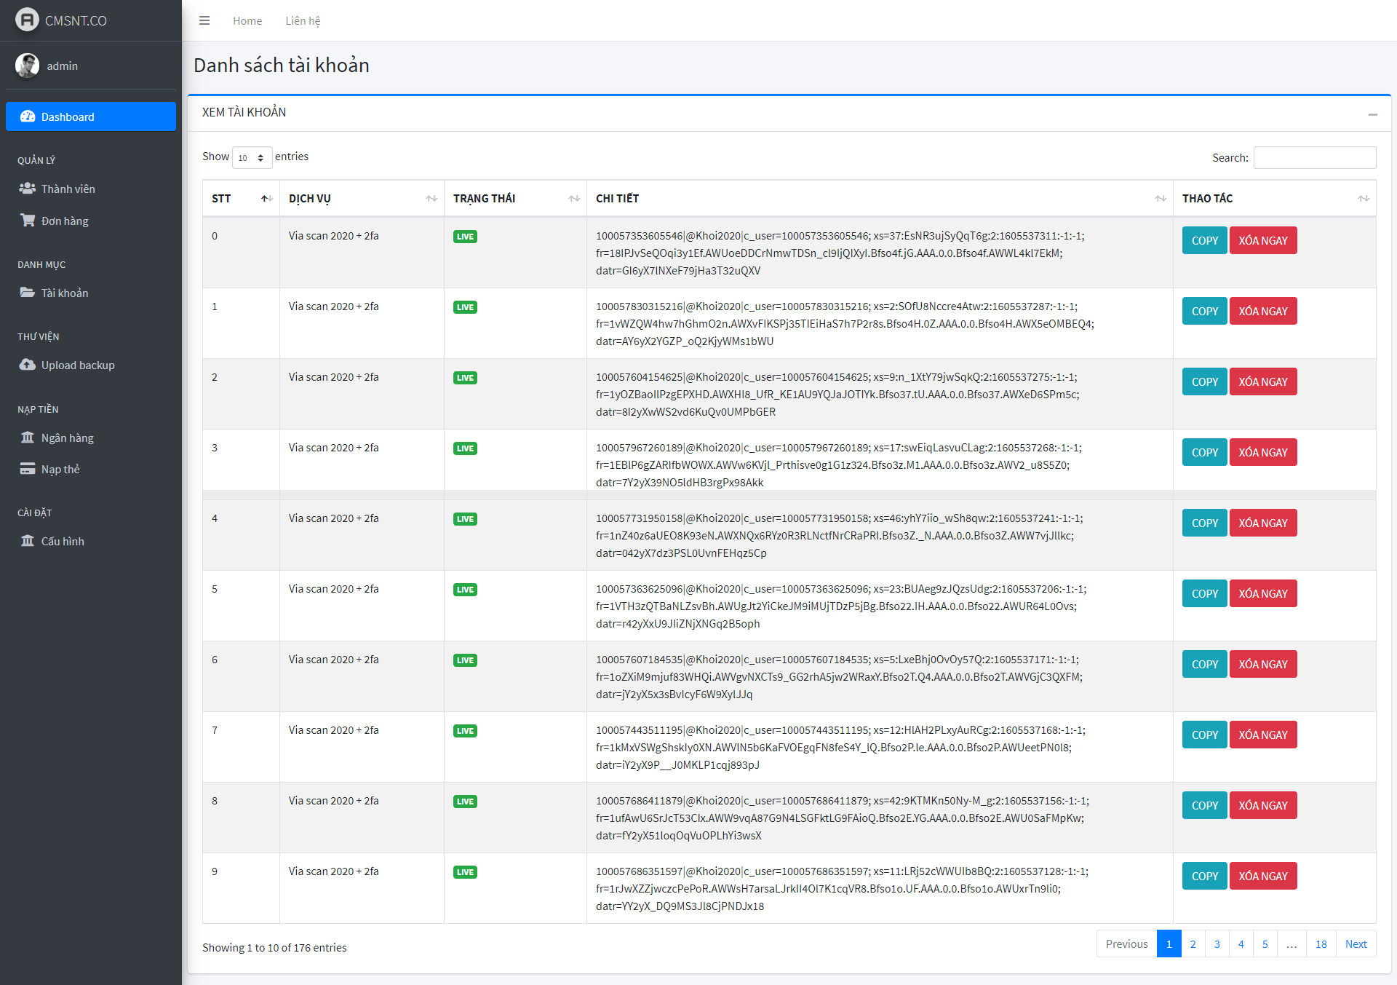
Task: Click the hamburger menu toggle icon
Action: click(204, 20)
